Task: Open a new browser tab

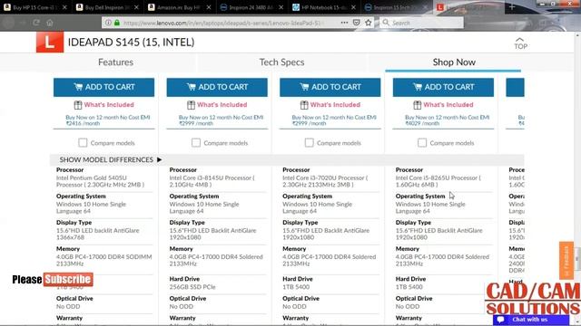Action: (512, 7)
